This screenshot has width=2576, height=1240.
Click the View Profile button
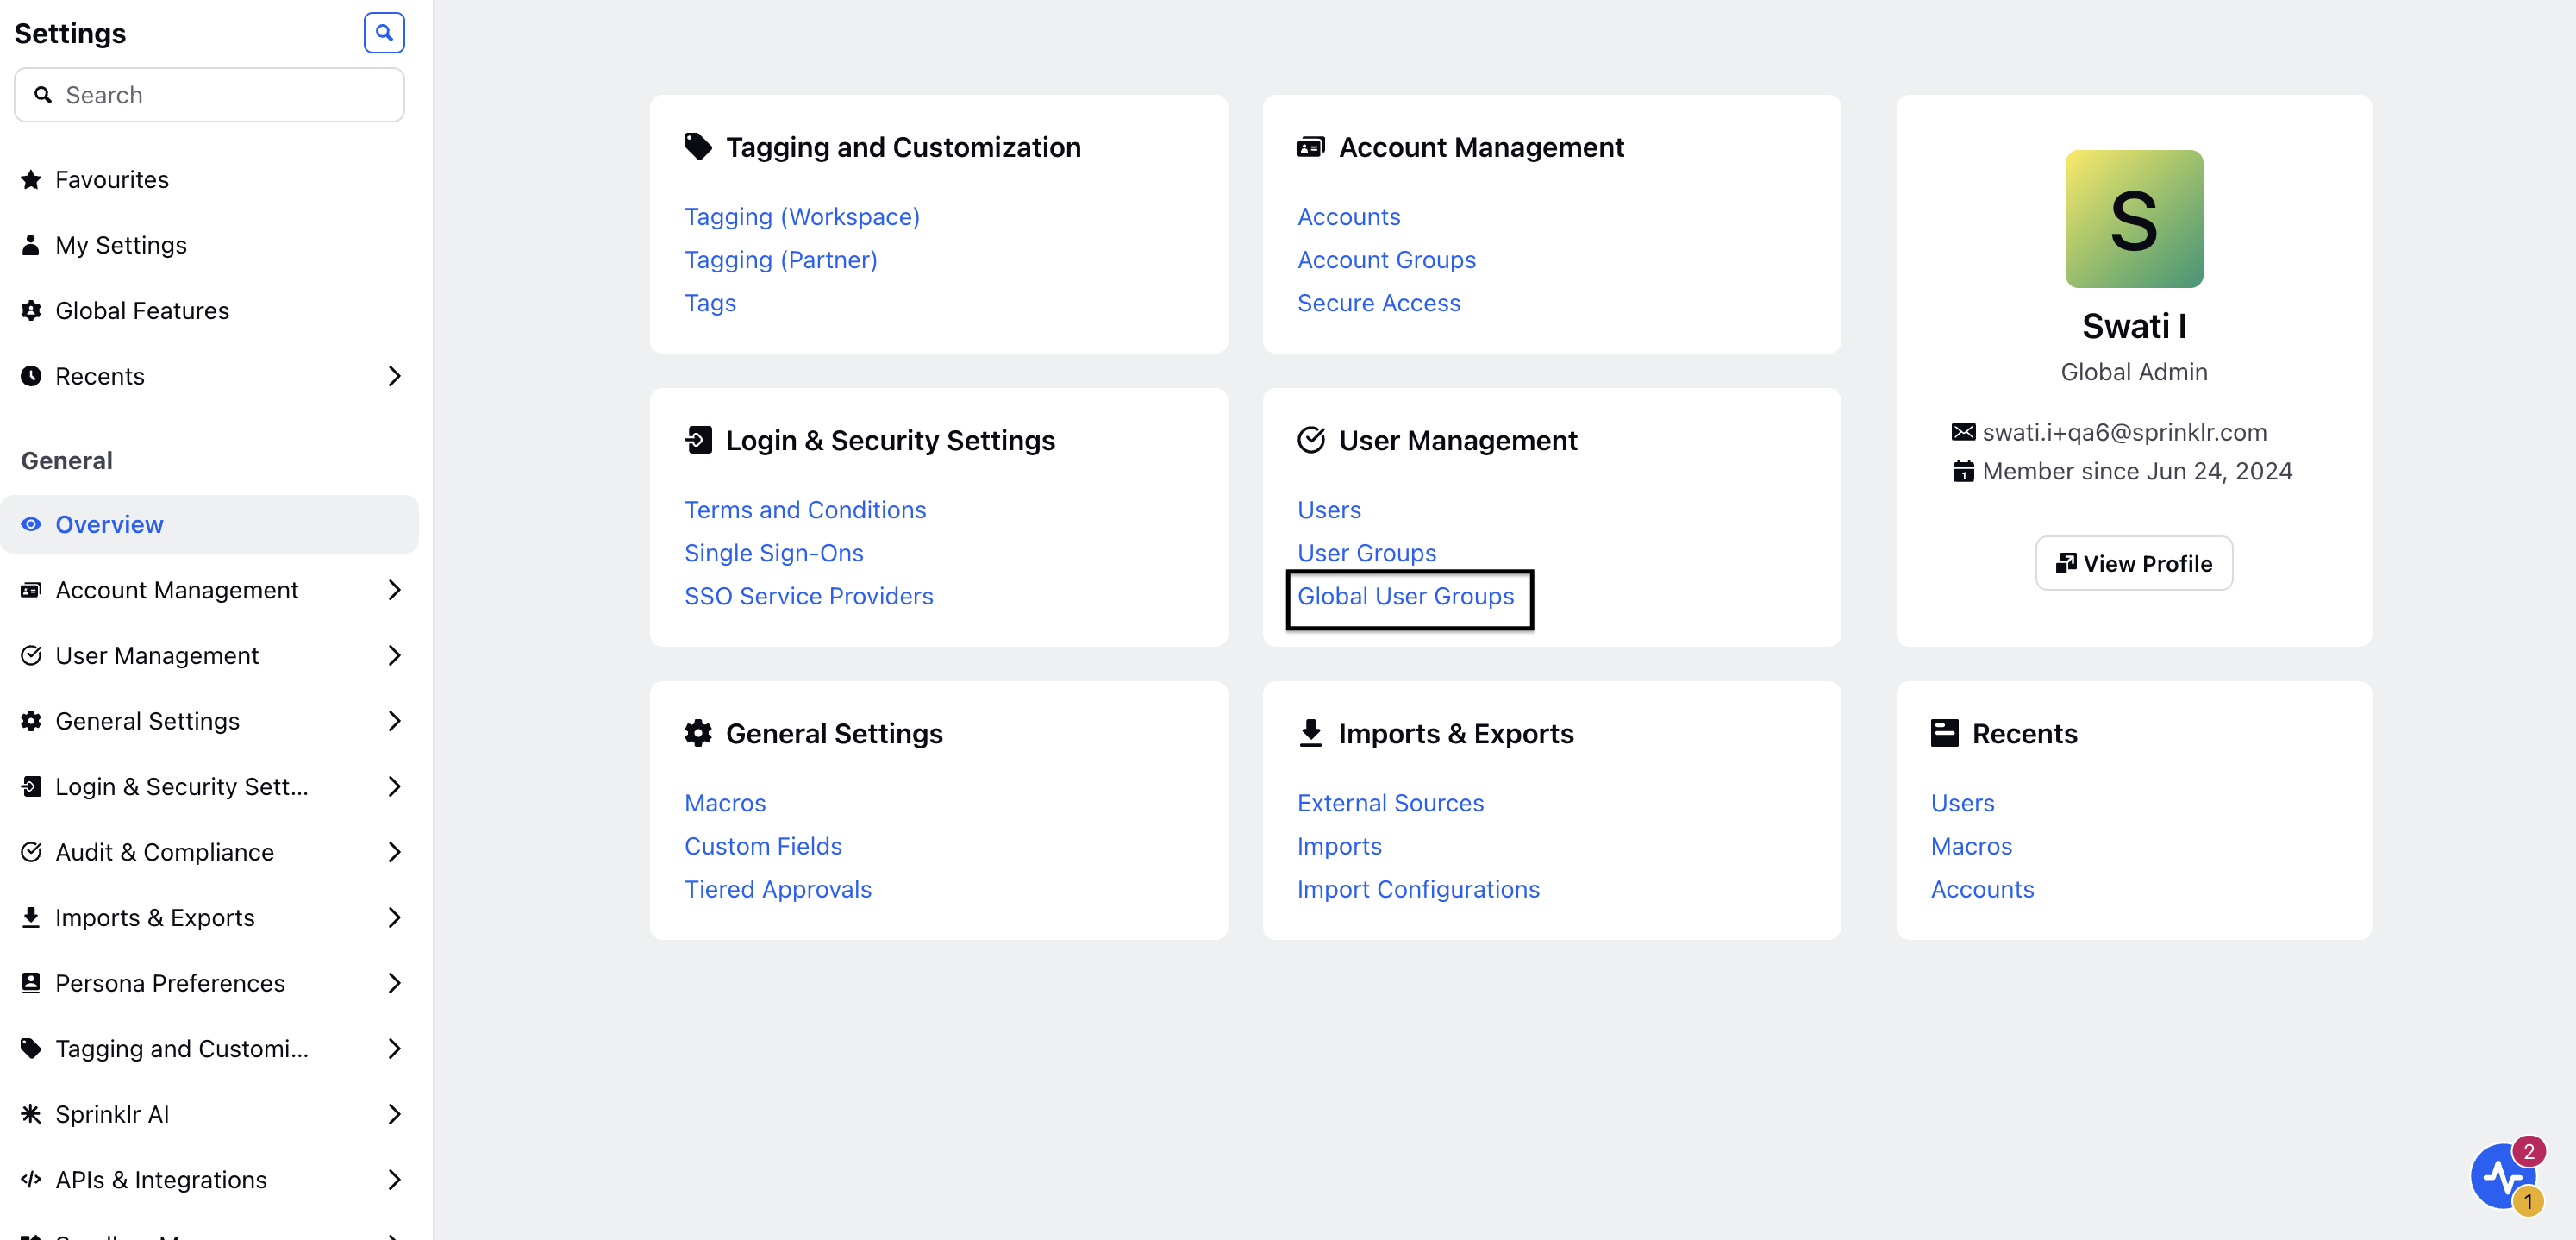tap(2133, 563)
